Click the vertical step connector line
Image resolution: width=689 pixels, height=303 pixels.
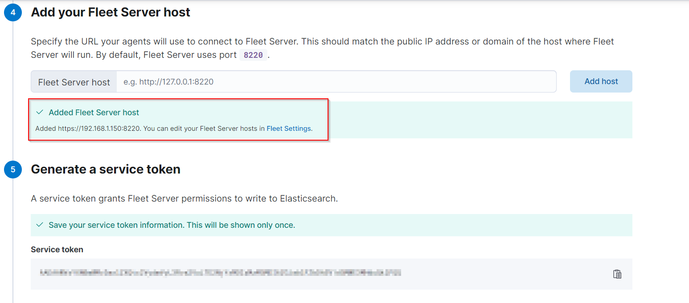pos(13,91)
